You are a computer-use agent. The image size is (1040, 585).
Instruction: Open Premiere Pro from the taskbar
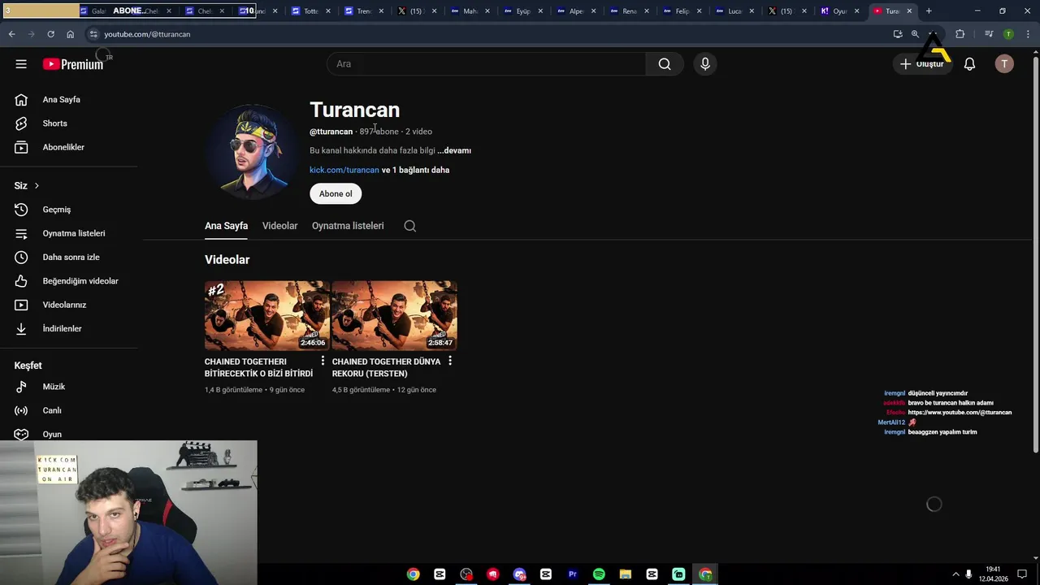pyautogui.click(x=572, y=574)
